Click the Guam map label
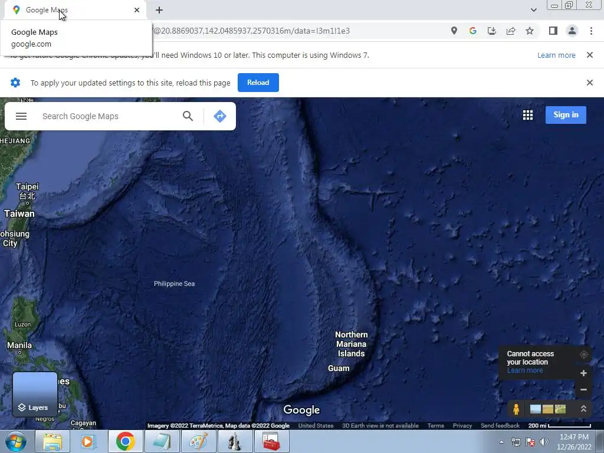 point(339,368)
